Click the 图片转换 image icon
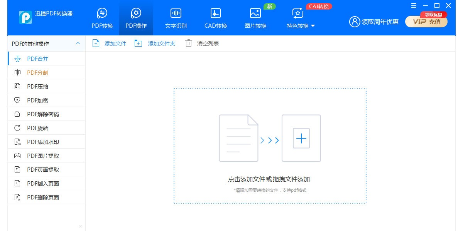This screenshot has height=231, width=463. point(255,13)
